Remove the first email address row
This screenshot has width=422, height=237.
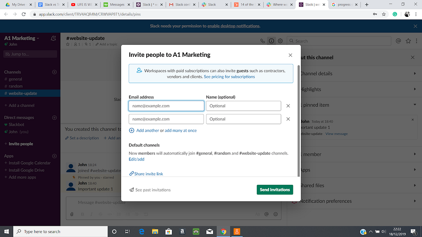tap(288, 106)
